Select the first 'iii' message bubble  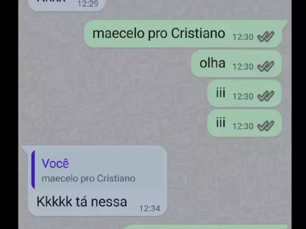tap(244, 94)
